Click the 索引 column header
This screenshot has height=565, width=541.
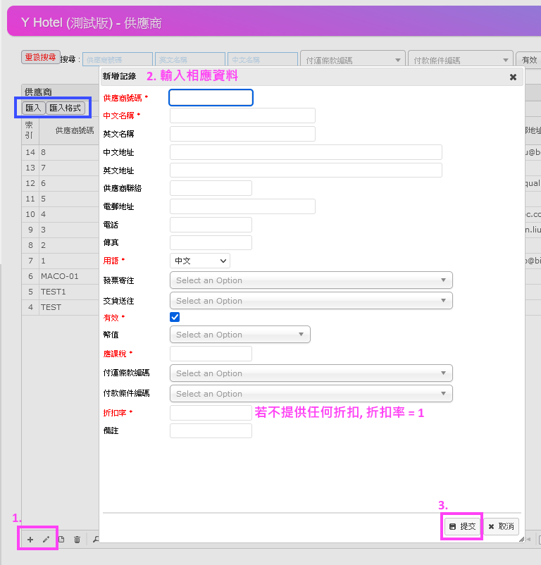(x=30, y=130)
